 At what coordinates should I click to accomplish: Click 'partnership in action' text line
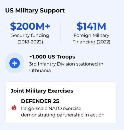80,115
